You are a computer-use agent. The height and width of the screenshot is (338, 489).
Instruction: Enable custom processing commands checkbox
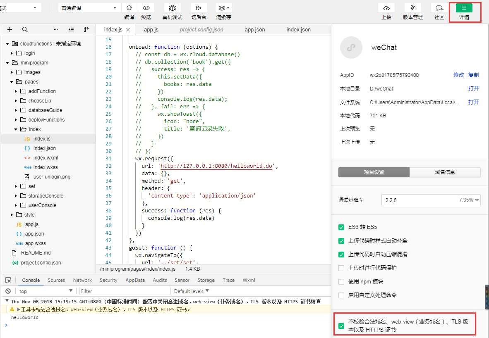coord(341,295)
